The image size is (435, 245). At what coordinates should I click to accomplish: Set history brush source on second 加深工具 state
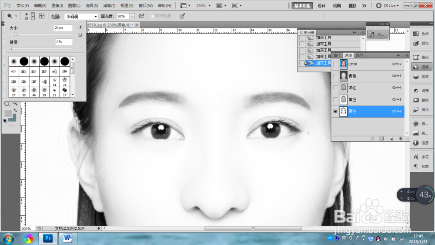(301, 44)
